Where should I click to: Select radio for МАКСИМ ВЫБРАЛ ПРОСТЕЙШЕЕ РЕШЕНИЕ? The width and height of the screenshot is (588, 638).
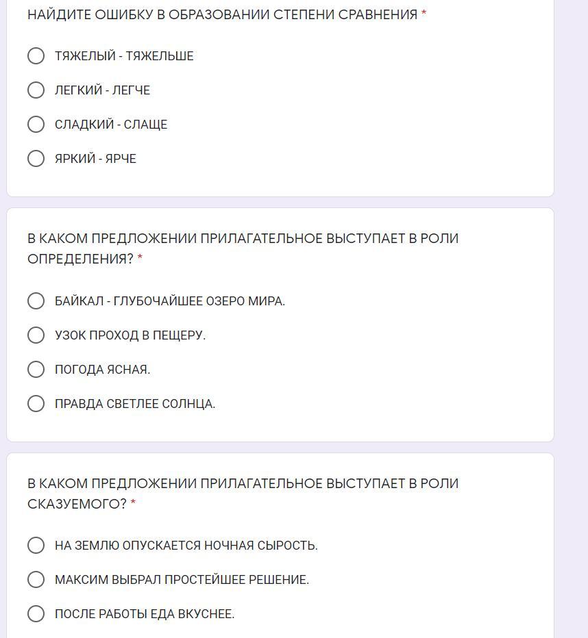pos(36,580)
